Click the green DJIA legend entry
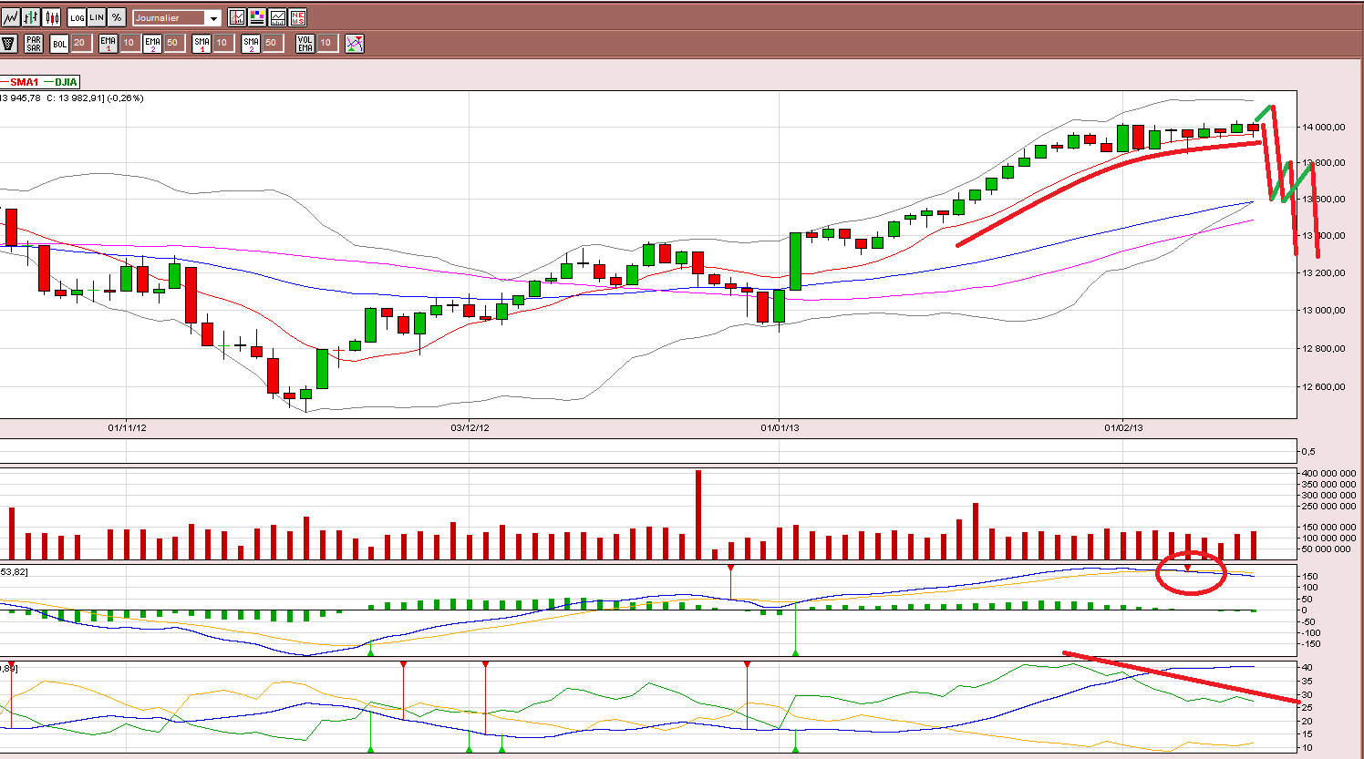The width and height of the screenshot is (1364, 759). [61, 82]
